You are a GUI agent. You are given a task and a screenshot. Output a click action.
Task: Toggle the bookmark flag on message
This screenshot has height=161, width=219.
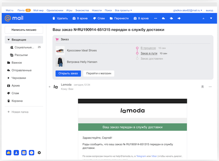pyautogui.click(x=202, y=87)
